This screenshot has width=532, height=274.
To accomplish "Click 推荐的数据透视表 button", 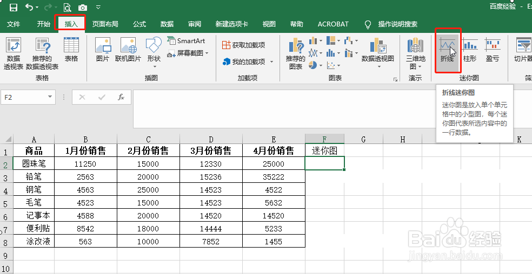I will (x=42, y=53).
